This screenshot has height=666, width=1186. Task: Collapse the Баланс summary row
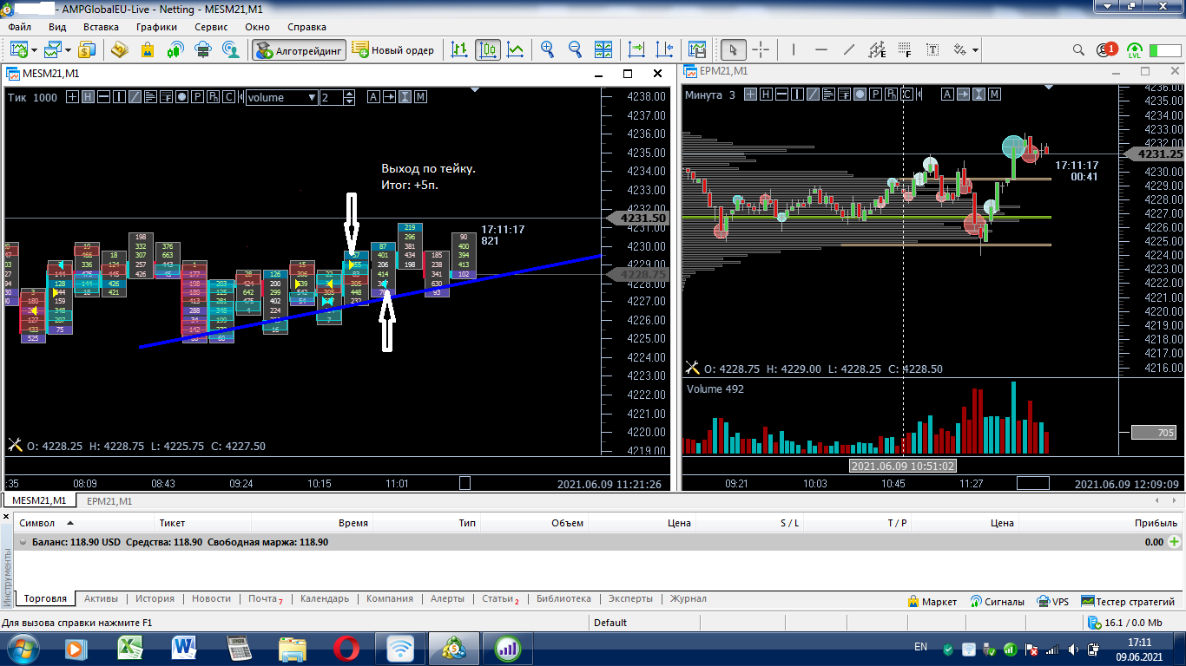tap(23, 542)
